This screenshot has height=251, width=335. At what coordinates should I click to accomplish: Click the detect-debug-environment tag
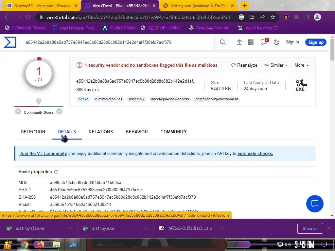[x=217, y=99]
